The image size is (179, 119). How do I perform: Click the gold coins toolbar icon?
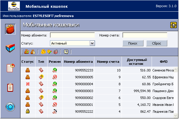pos(43,52)
